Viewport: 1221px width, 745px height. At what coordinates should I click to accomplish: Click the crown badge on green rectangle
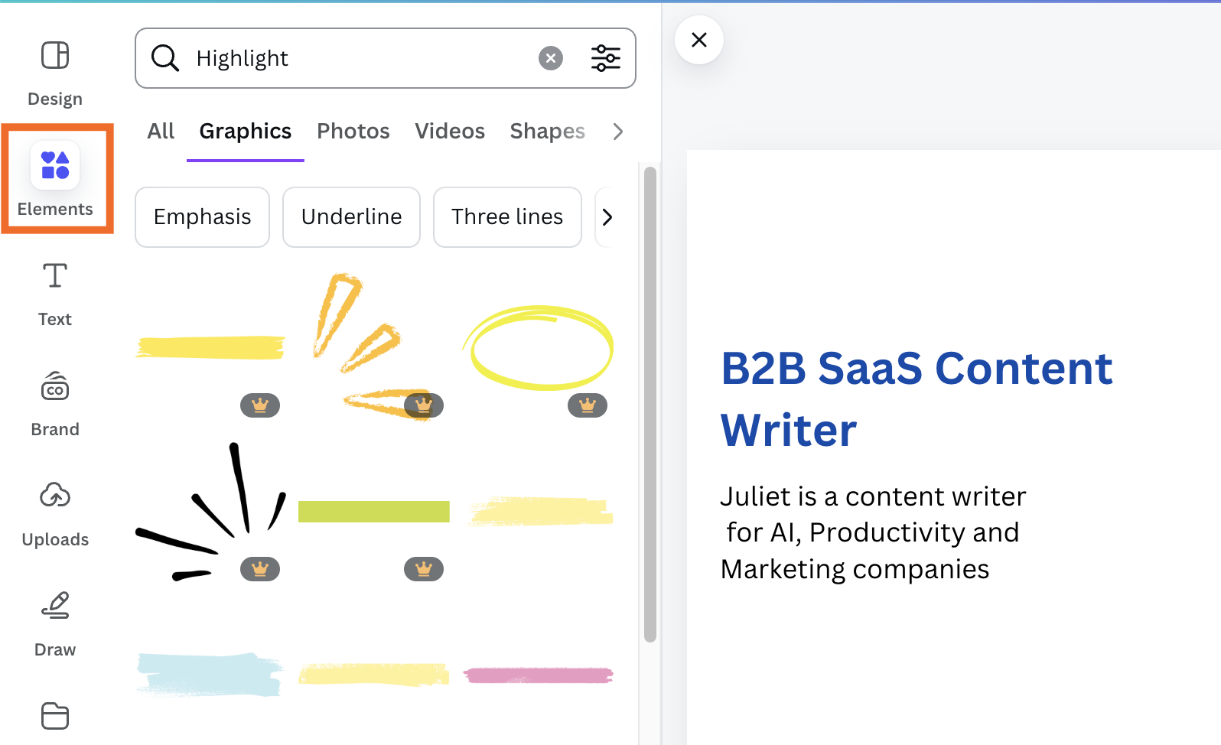pyautogui.click(x=424, y=569)
